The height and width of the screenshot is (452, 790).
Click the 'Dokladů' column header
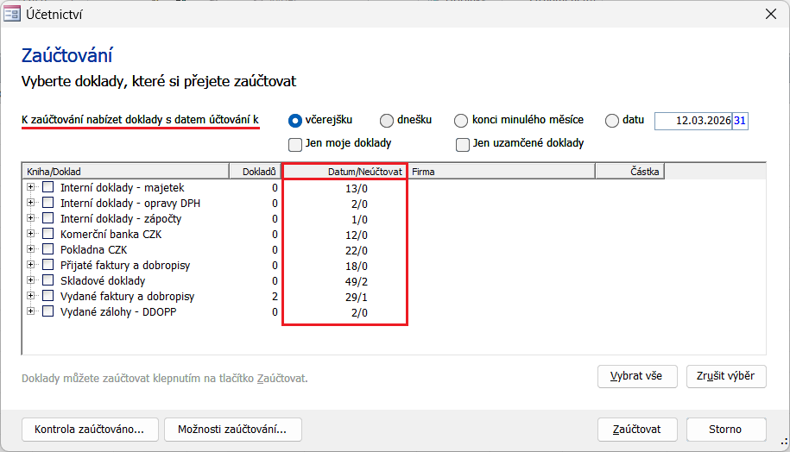[255, 172]
